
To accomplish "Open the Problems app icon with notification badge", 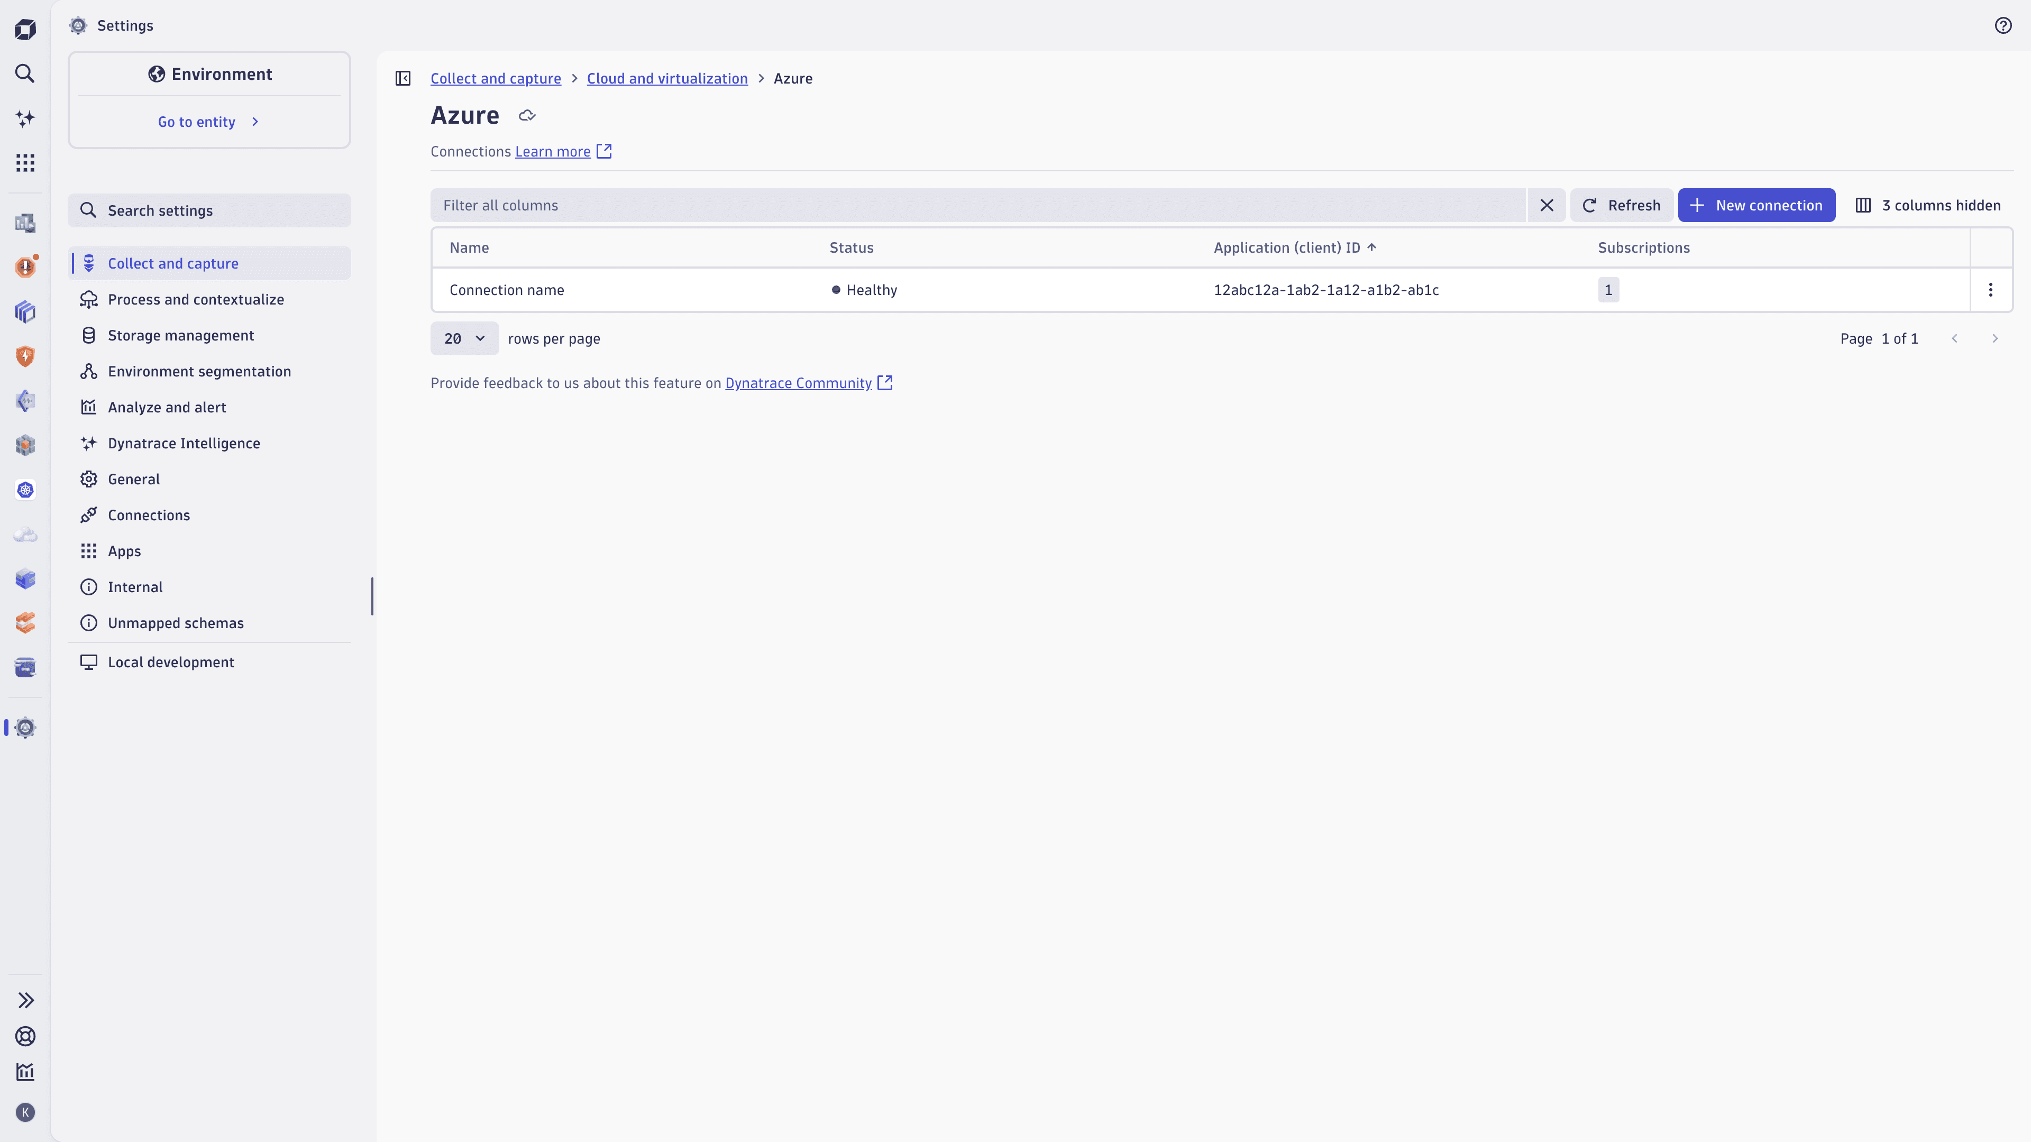I will pos(25,267).
